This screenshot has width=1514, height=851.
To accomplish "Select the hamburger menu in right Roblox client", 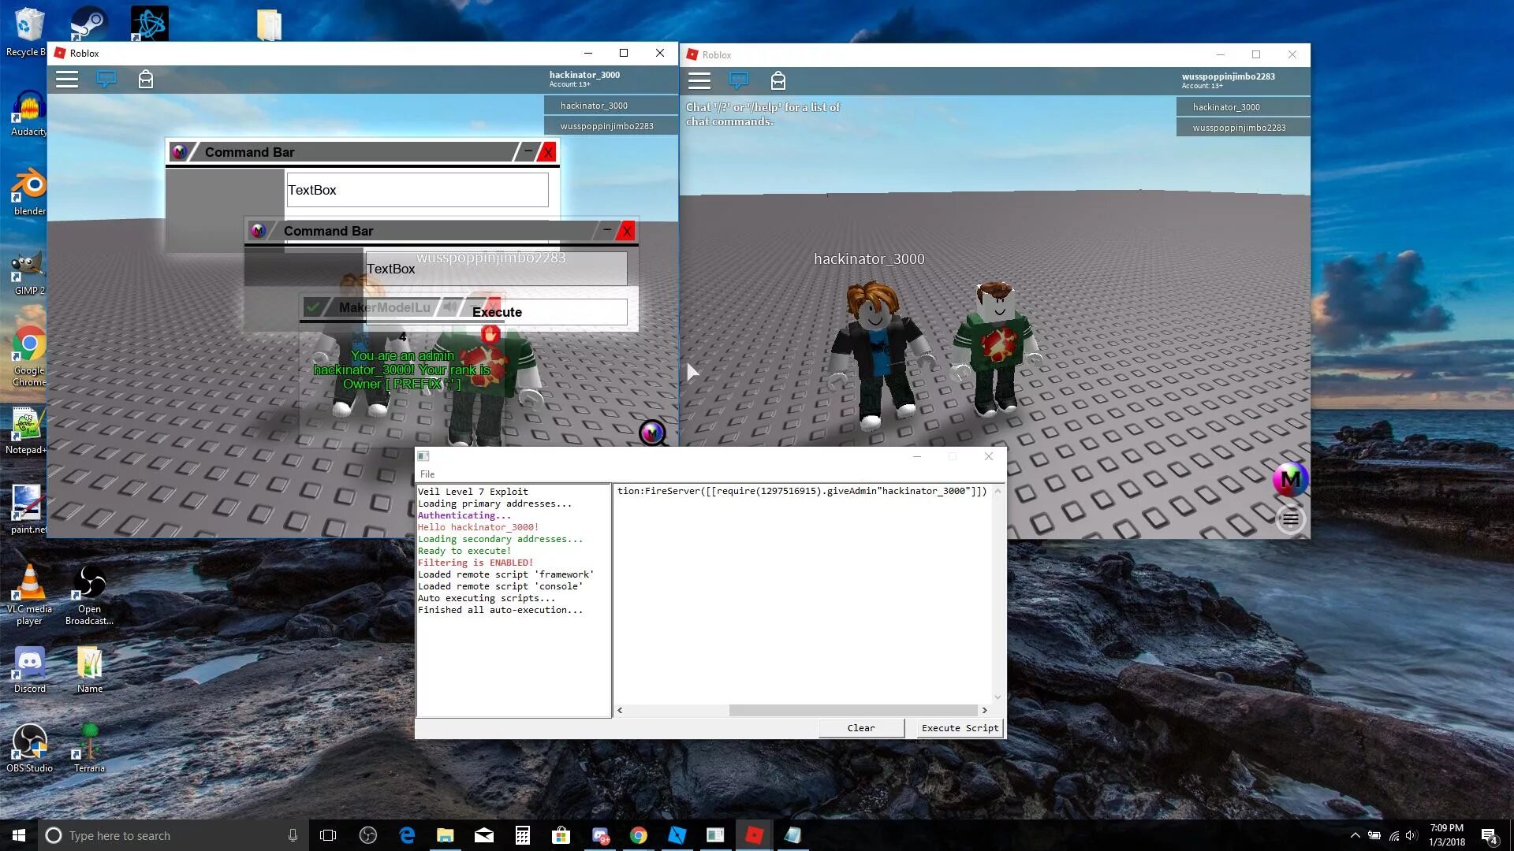I will point(699,80).
